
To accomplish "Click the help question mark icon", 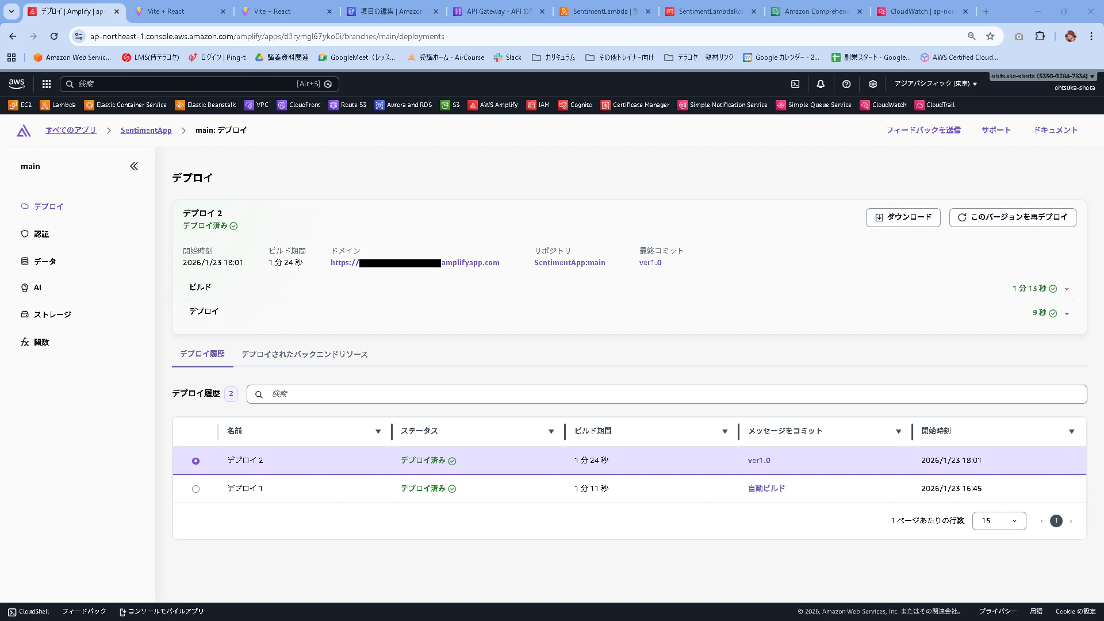I will [x=846, y=84].
